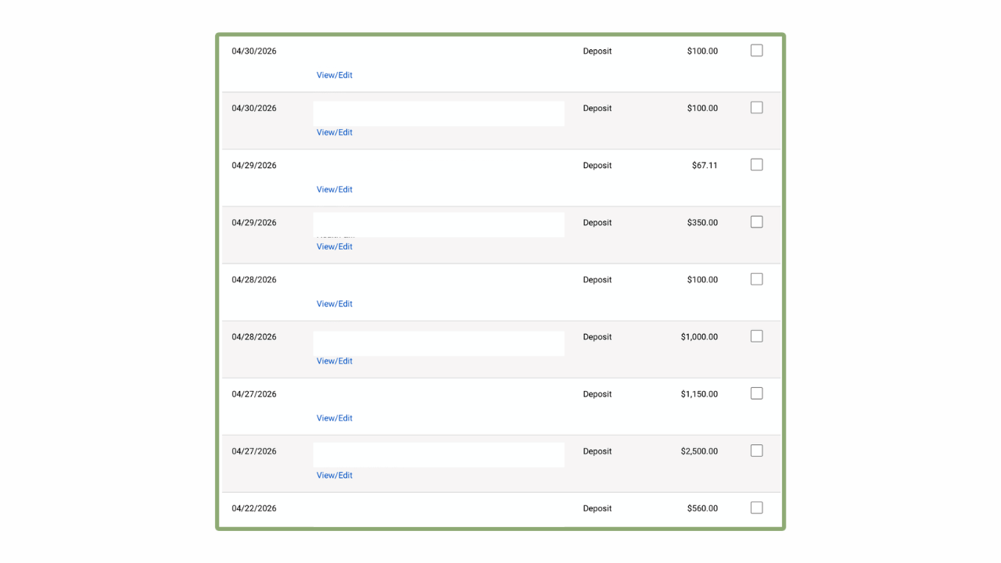This screenshot has height=563, width=1001.
Task: Tick the checkbox of the topmost 04/30/2026 row
Action: [x=756, y=50]
